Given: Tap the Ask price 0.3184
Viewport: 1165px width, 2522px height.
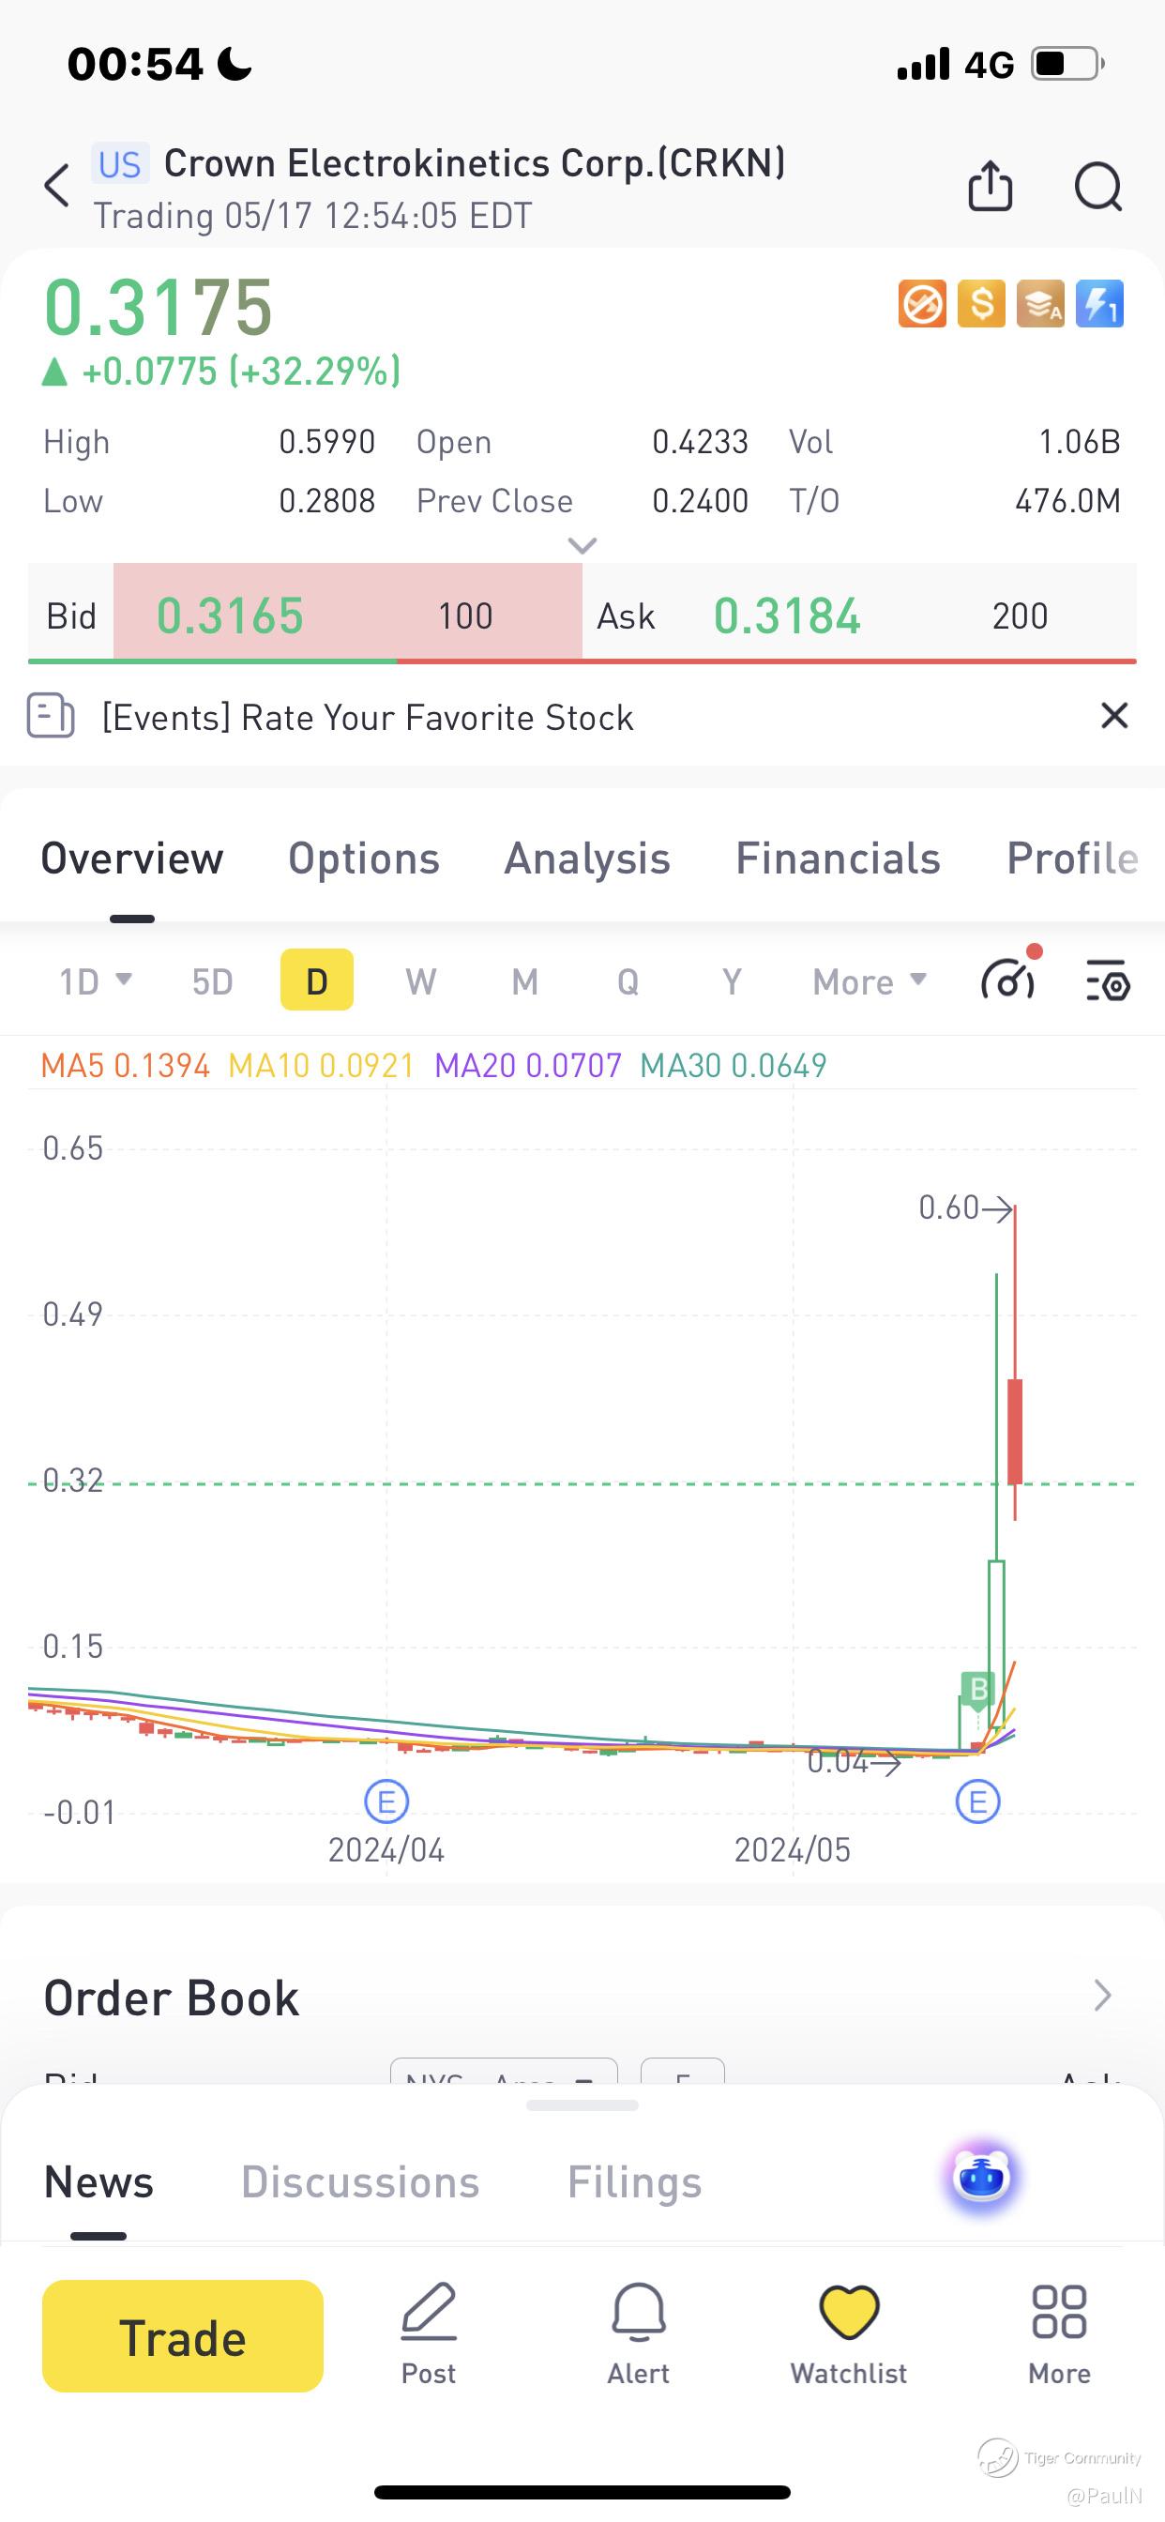Looking at the screenshot, I should [x=787, y=615].
